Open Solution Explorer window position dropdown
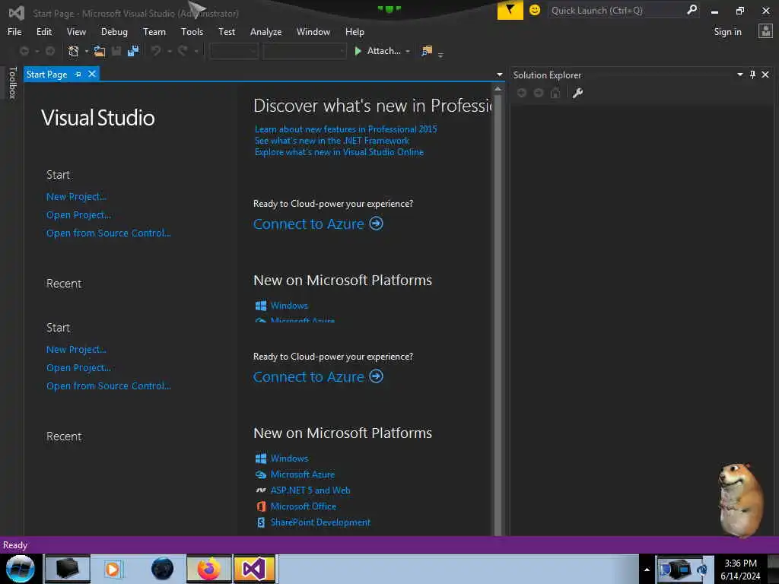The width and height of the screenshot is (779, 584). pyautogui.click(x=739, y=75)
